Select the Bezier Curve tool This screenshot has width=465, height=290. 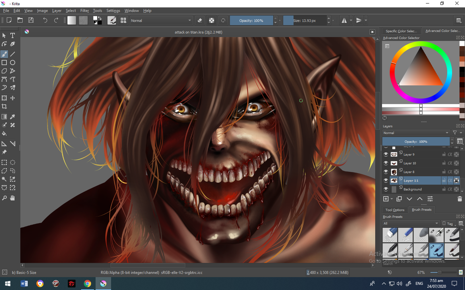pyautogui.click(x=4, y=79)
